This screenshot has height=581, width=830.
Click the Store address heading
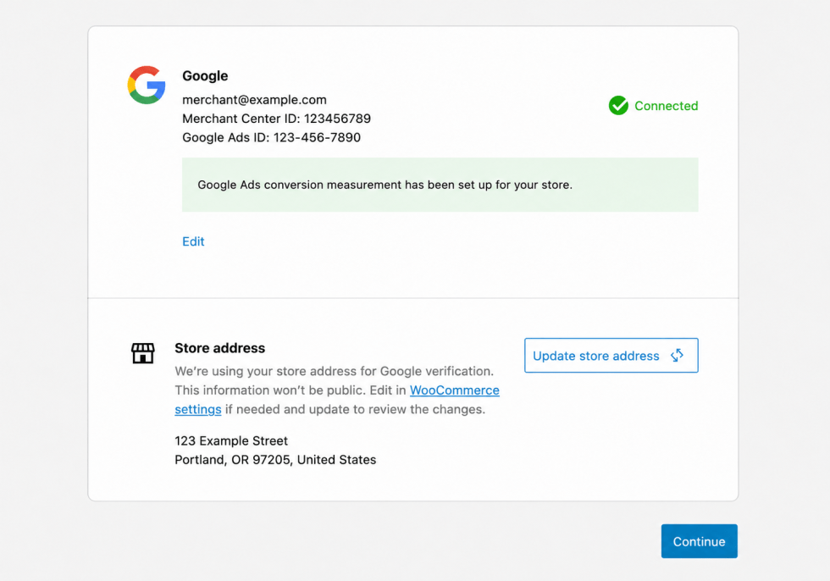click(x=219, y=348)
